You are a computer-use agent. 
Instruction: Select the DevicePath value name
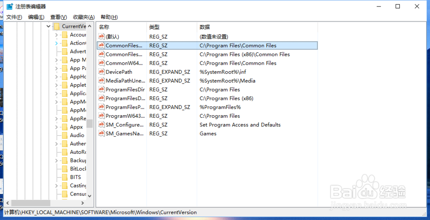click(119, 72)
